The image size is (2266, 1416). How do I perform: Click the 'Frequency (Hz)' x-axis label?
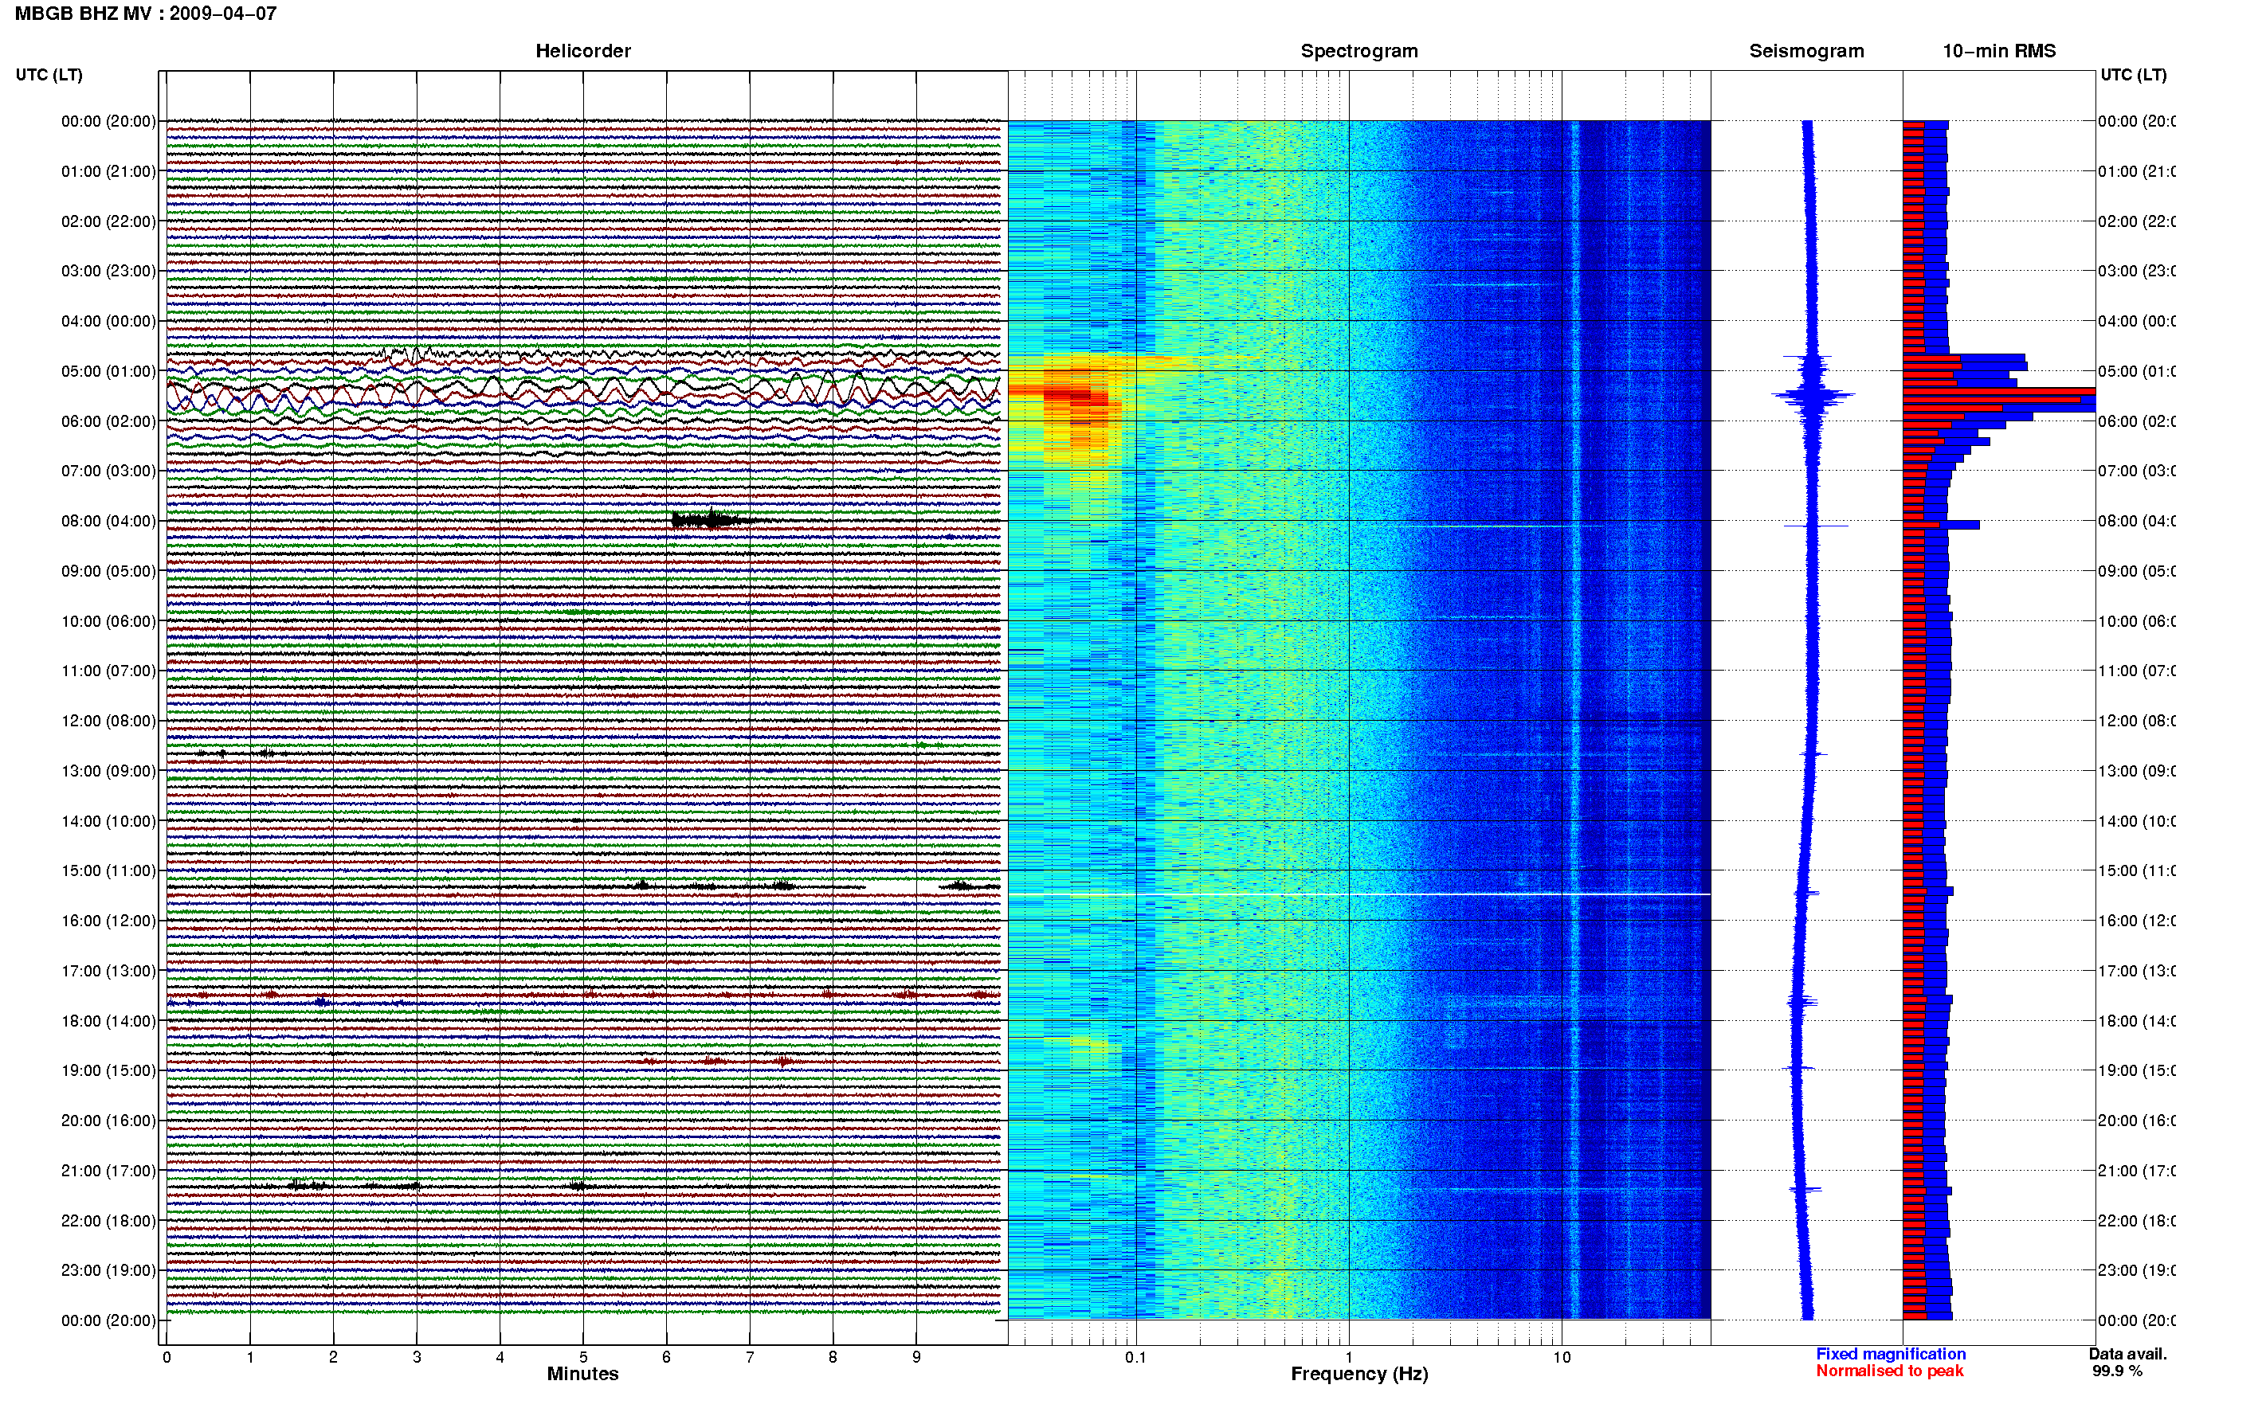[x=1359, y=1374]
